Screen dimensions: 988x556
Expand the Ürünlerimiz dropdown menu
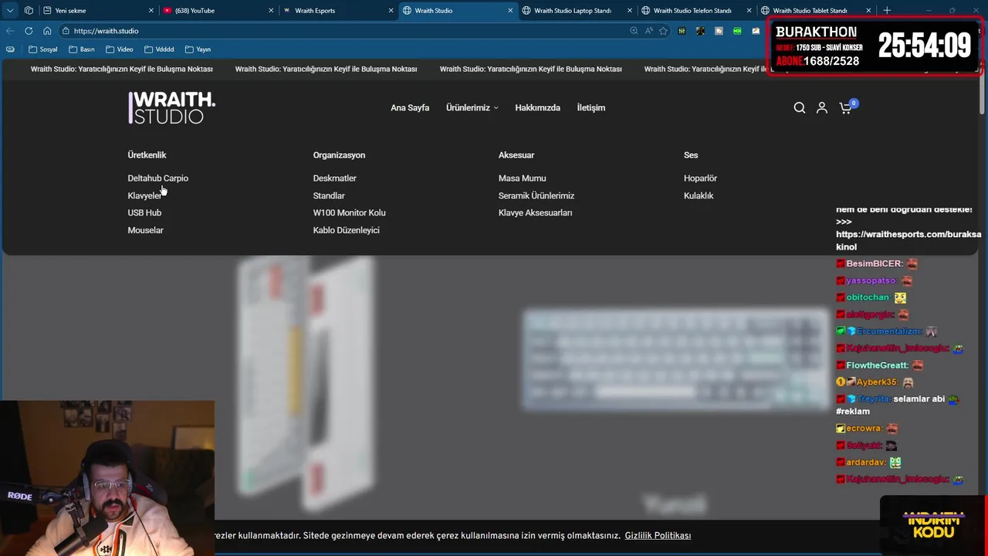pos(472,108)
